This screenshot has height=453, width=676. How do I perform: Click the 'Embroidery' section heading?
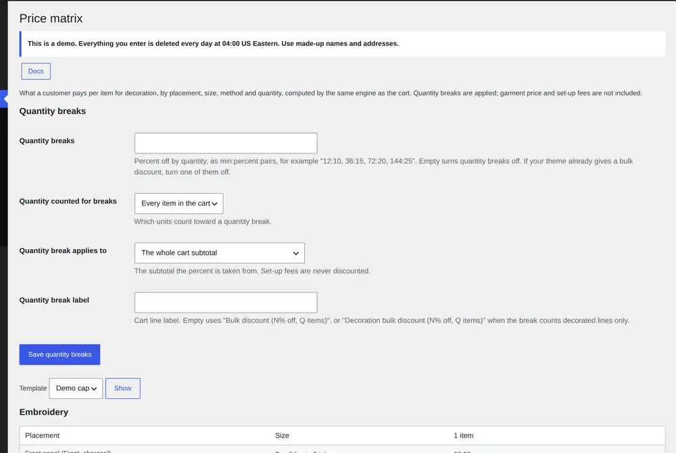(x=44, y=412)
